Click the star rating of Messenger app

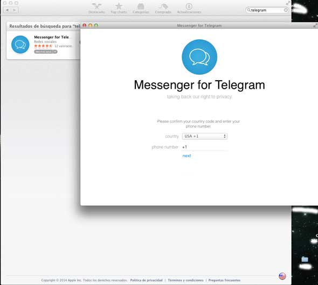tap(43, 46)
